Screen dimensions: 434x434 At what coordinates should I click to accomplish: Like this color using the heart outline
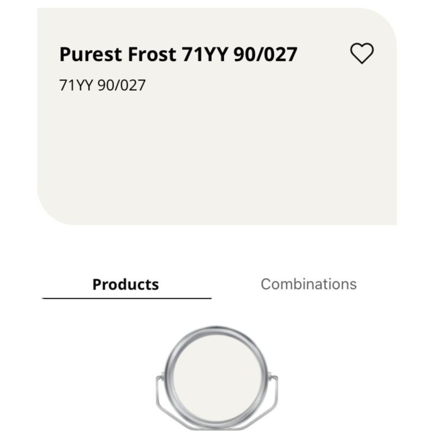[362, 53]
